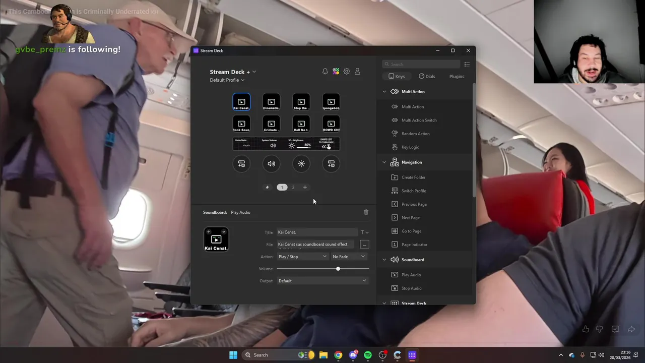Click the Kai Cenat key icon preview
Screen dimensions: 645x363
tap(216, 239)
